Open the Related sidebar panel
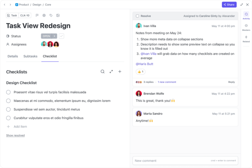The height and width of the screenshot is (168, 252). pos(246,38)
